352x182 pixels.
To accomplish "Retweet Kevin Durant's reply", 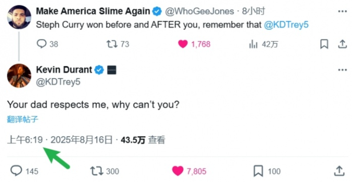I will [96, 171].
